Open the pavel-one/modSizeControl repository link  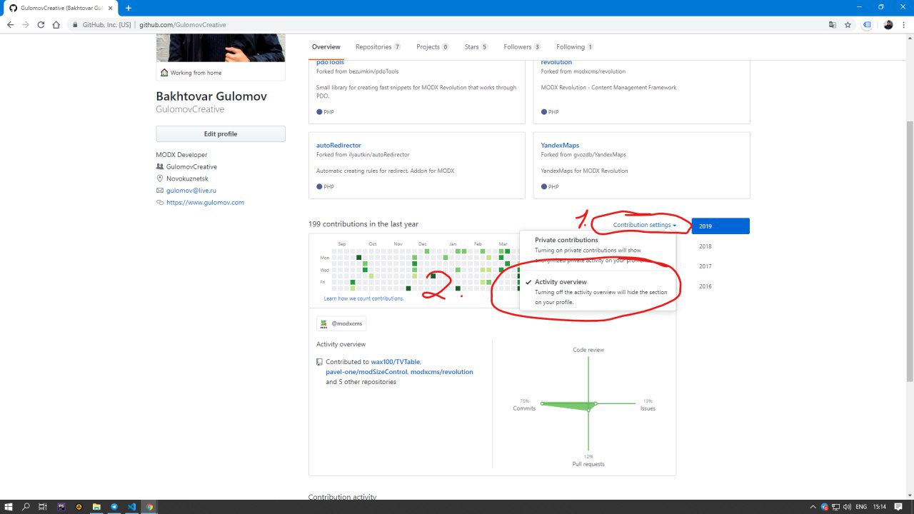366,372
